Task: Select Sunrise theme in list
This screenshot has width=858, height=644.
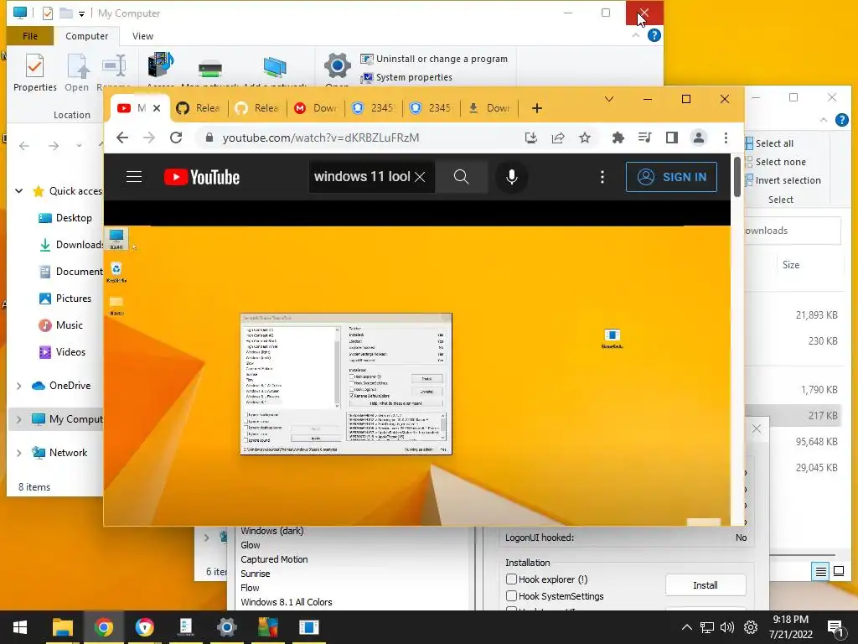Action: point(255,574)
